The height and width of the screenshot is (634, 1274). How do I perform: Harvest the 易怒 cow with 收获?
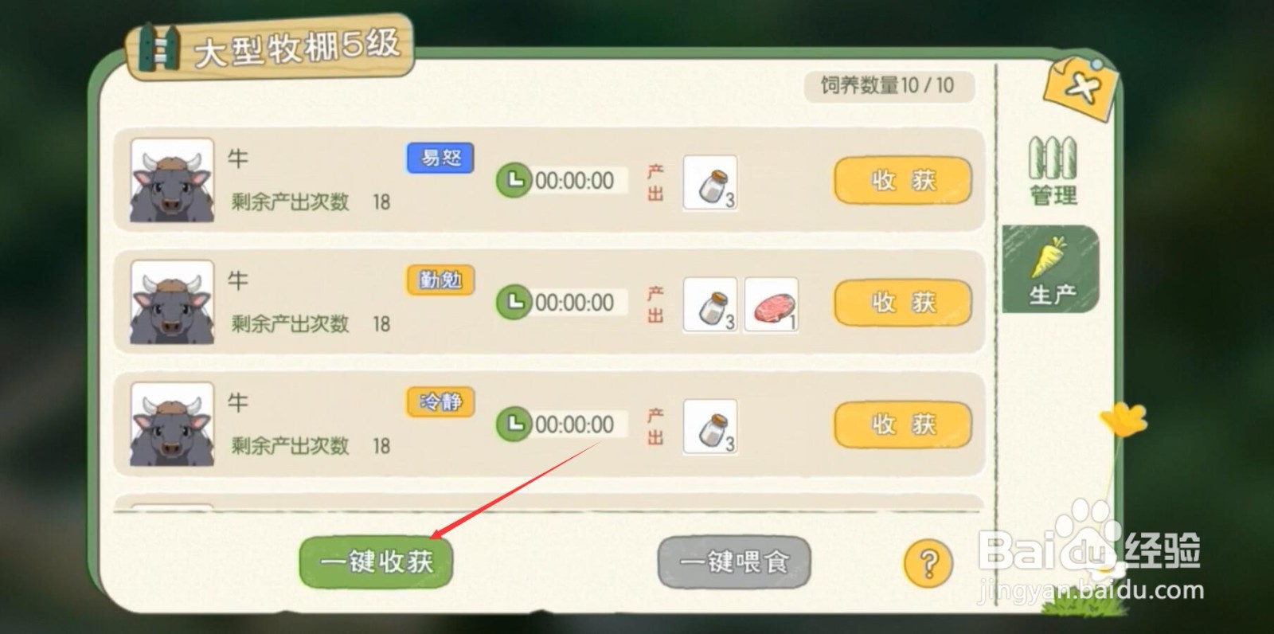tap(903, 181)
